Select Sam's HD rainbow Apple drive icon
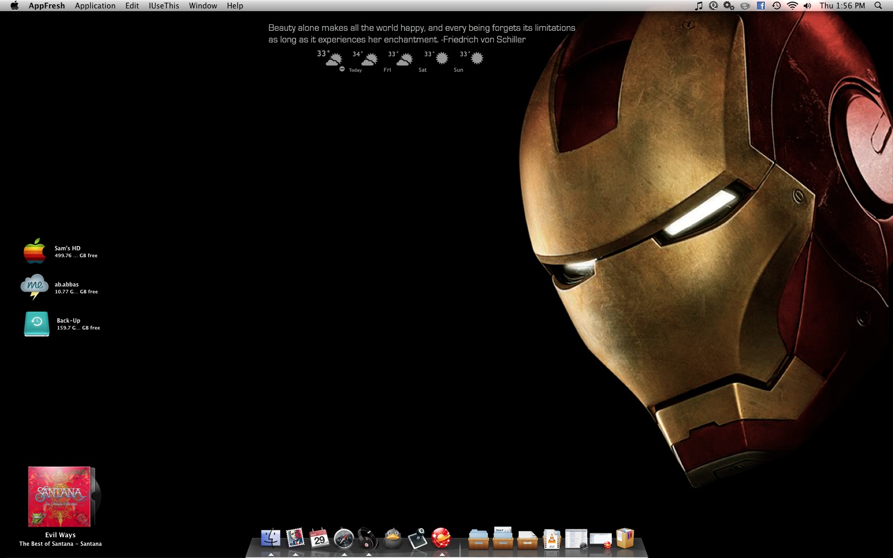Viewport: 893px width, 558px height. point(35,251)
